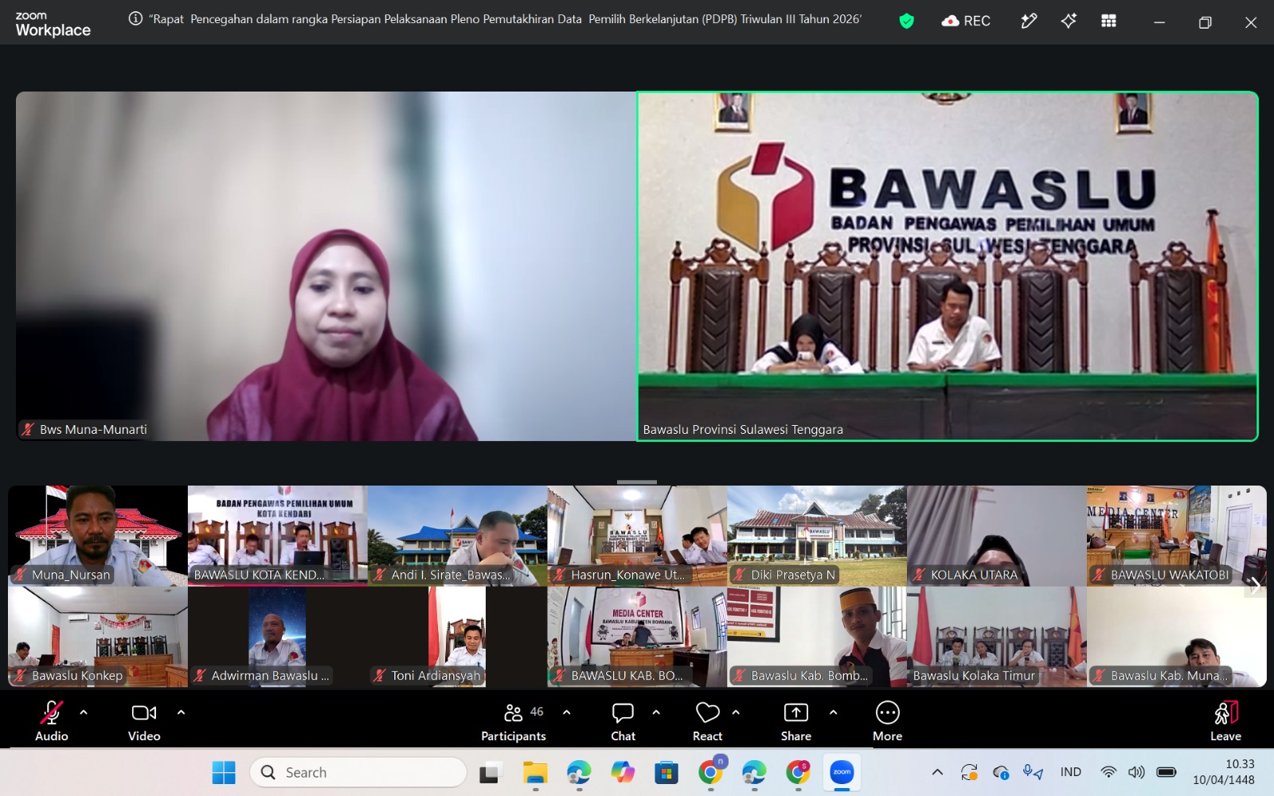
Task: Unmute the microphone with Audio button
Action: point(52,722)
